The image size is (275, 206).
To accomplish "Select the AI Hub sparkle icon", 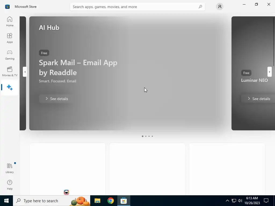I will 10,87.
